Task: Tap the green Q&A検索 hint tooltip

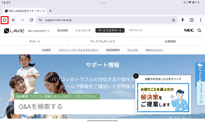Action: (x=57, y=96)
